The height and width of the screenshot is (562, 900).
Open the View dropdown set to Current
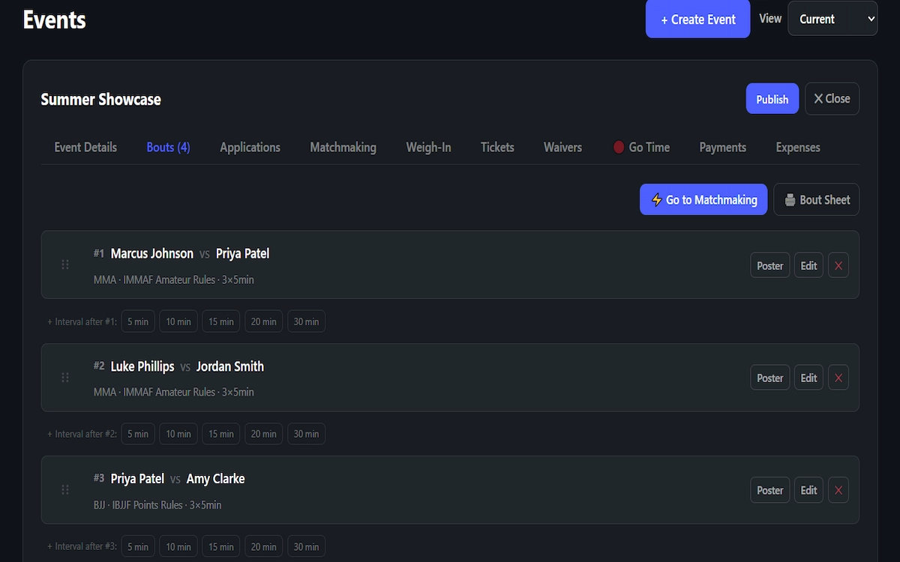tap(832, 19)
